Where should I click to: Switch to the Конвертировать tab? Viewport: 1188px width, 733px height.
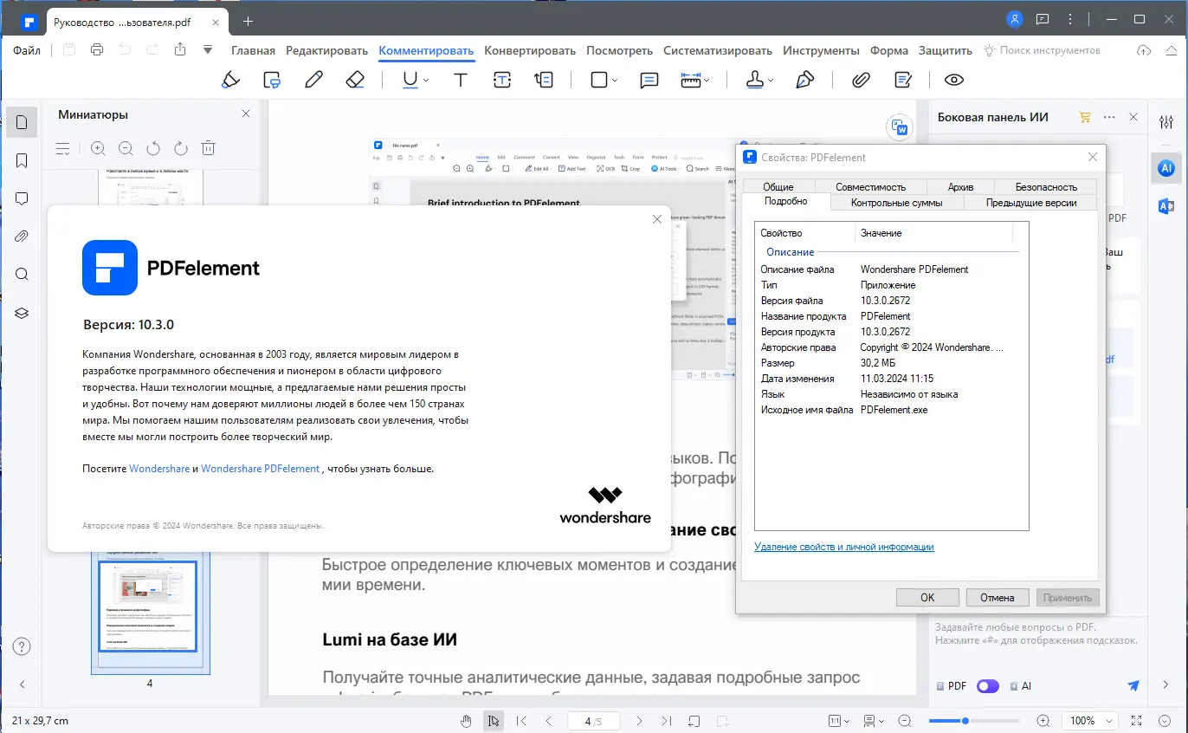[x=530, y=50]
